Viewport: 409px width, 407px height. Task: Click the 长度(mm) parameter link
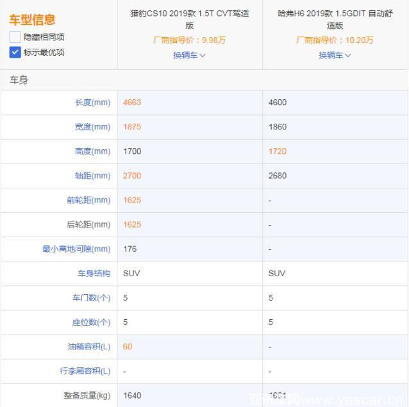[93, 103]
